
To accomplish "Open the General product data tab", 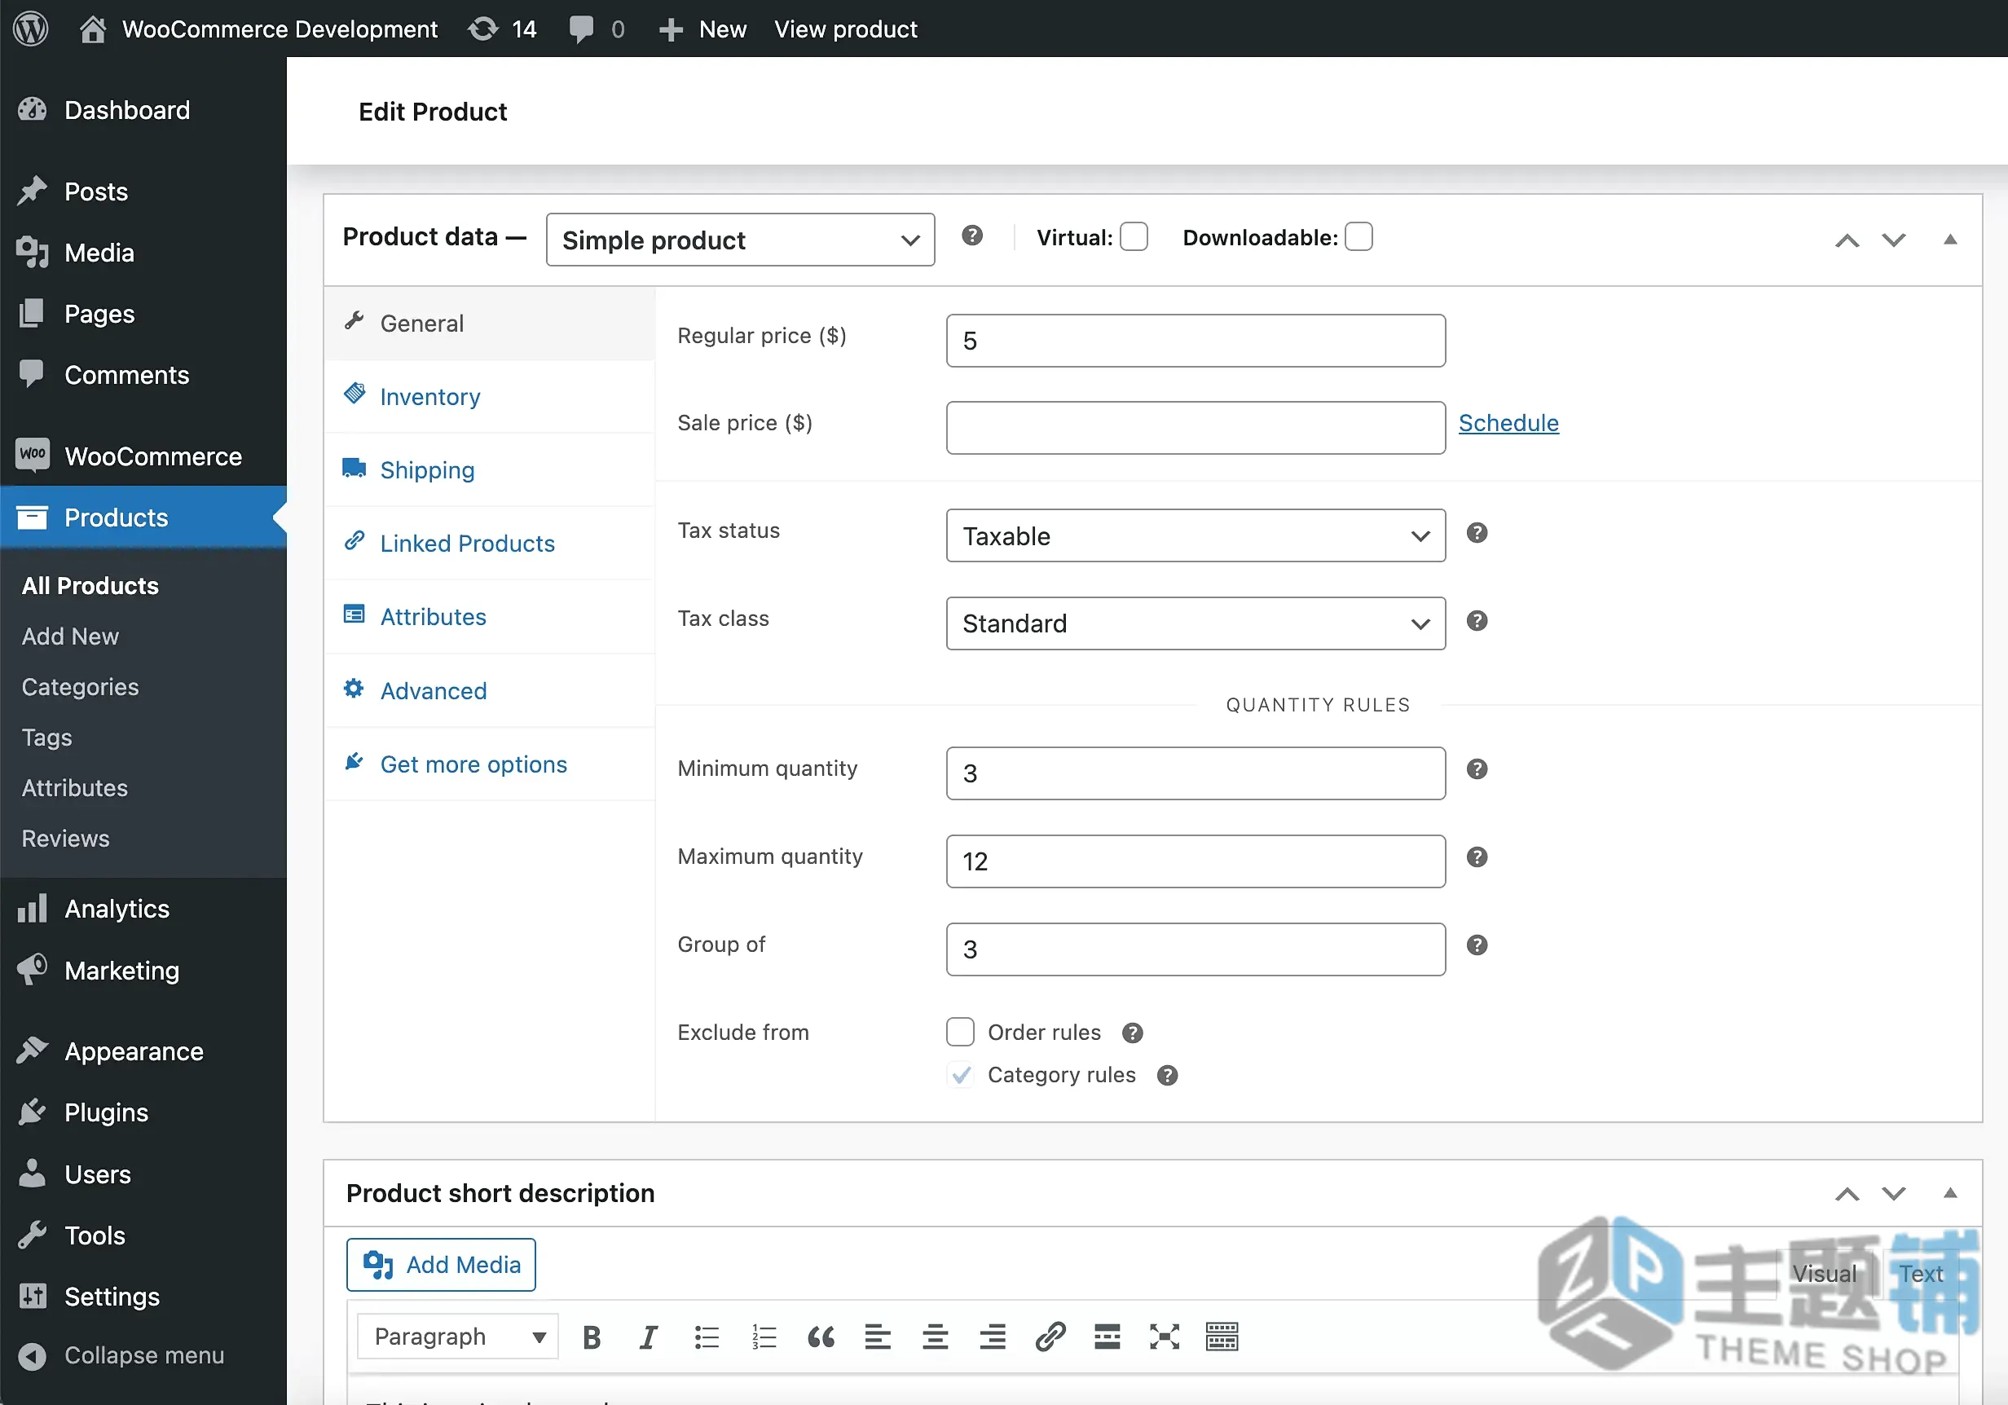I will [490, 323].
